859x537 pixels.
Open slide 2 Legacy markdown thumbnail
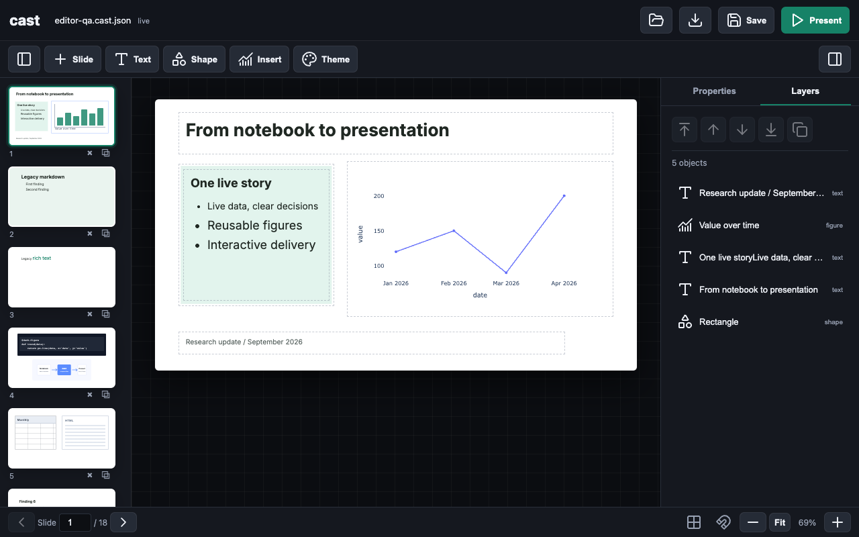click(x=62, y=197)
